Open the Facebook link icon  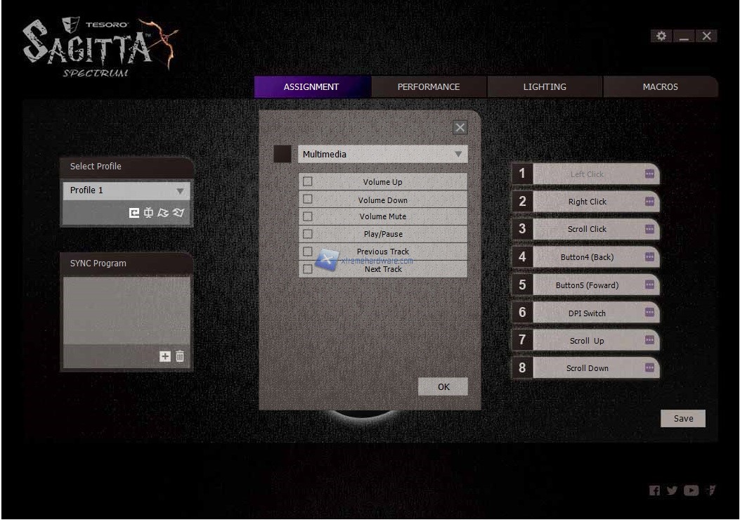coord(655,490)
